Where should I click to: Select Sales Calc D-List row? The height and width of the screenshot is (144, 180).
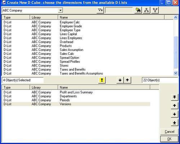87,54
